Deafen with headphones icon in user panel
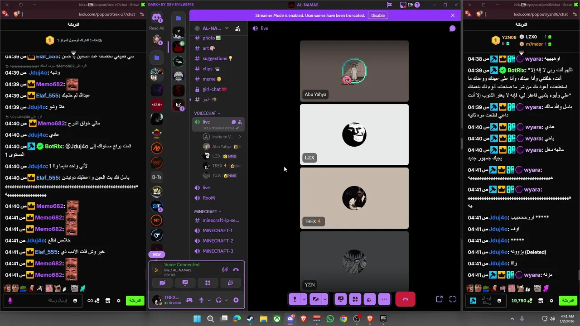Viewport: 580px width, 326px height. coord(219,300)
